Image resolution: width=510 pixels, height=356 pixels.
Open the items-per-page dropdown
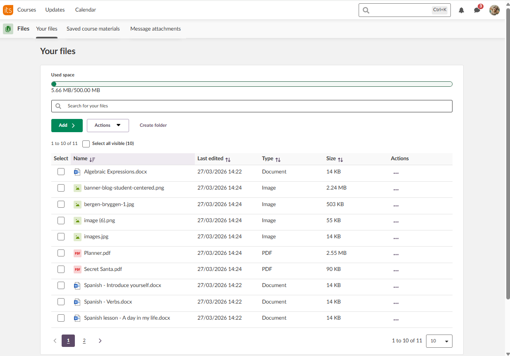(439, 341)
